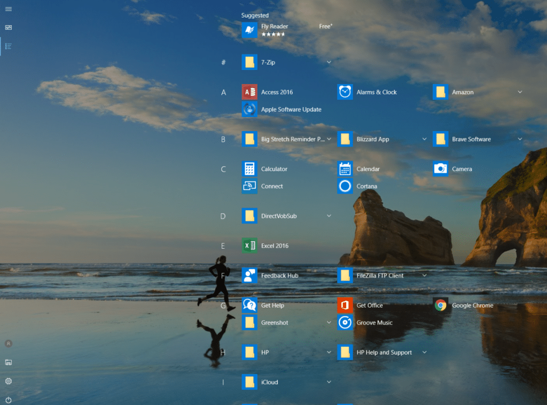547x405 pixels.
Task: Click the Big Stretch Reminder folder icon
Action: (249, 139)
